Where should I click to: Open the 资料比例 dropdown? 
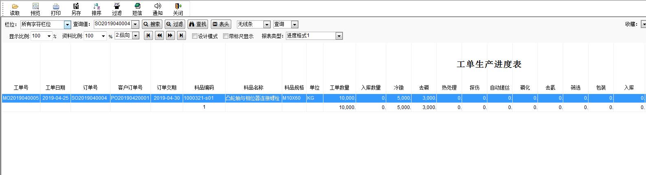coord(103,36)
